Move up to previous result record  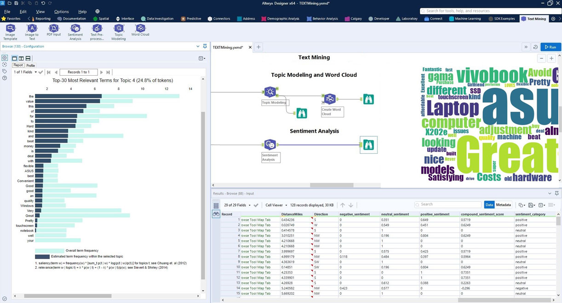[342, 205]
